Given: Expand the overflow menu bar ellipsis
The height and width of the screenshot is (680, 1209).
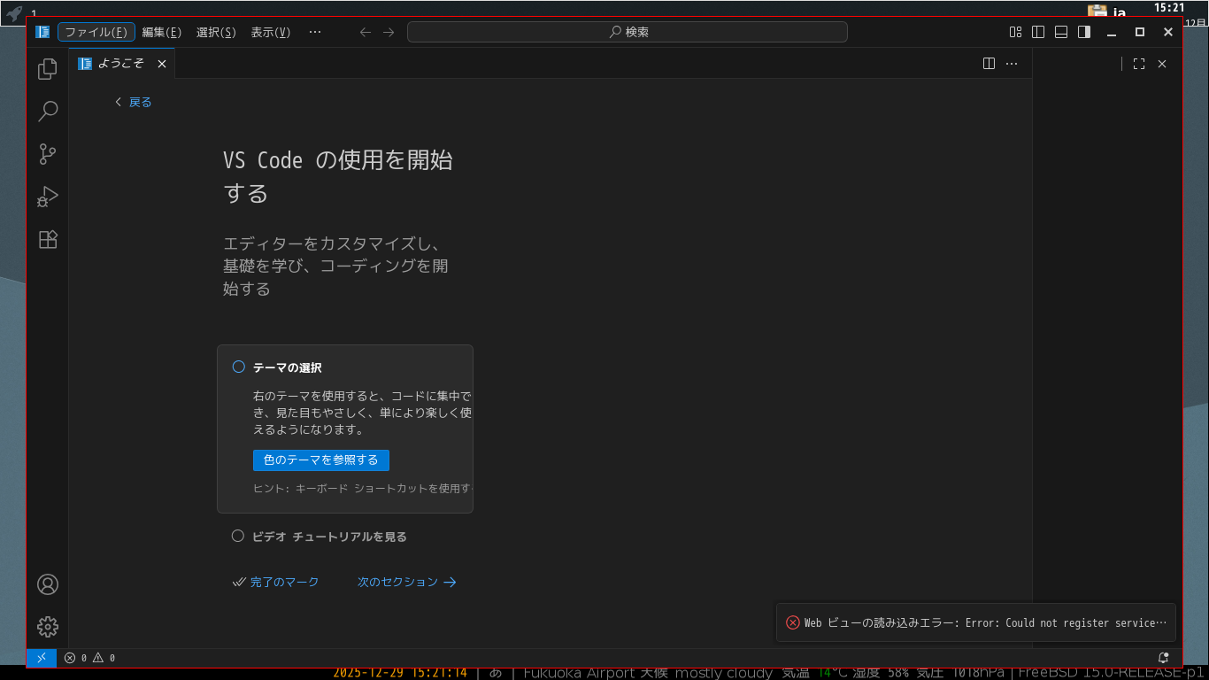Looking at the screenshot, I should coord(315,32).
